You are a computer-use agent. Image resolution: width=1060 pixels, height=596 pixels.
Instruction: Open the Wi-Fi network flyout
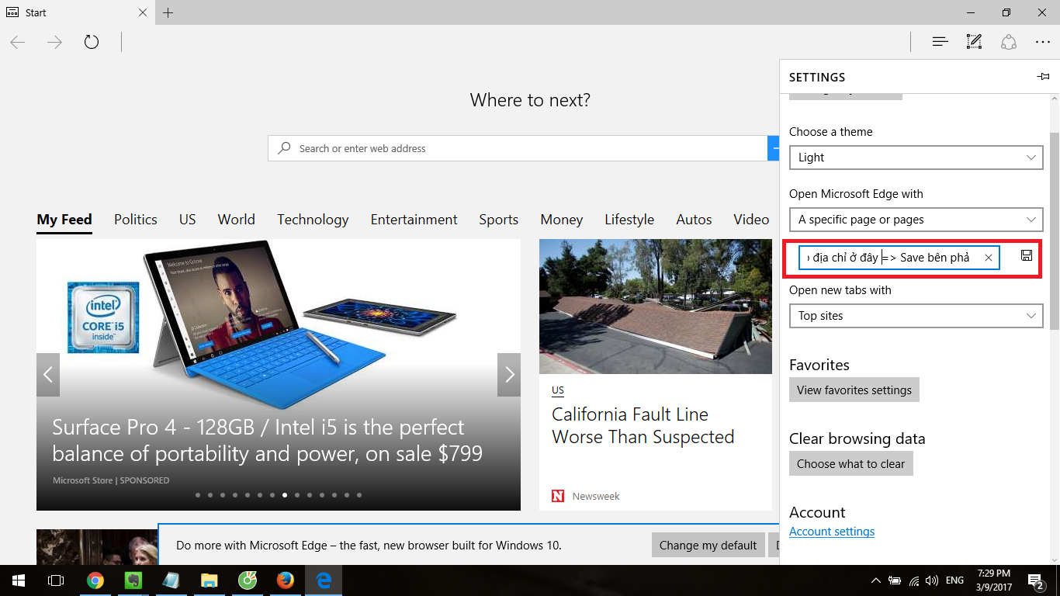[913, 580]
